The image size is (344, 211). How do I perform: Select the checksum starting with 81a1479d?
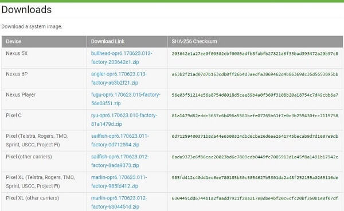pyautogui.click(x=255, y=116)
